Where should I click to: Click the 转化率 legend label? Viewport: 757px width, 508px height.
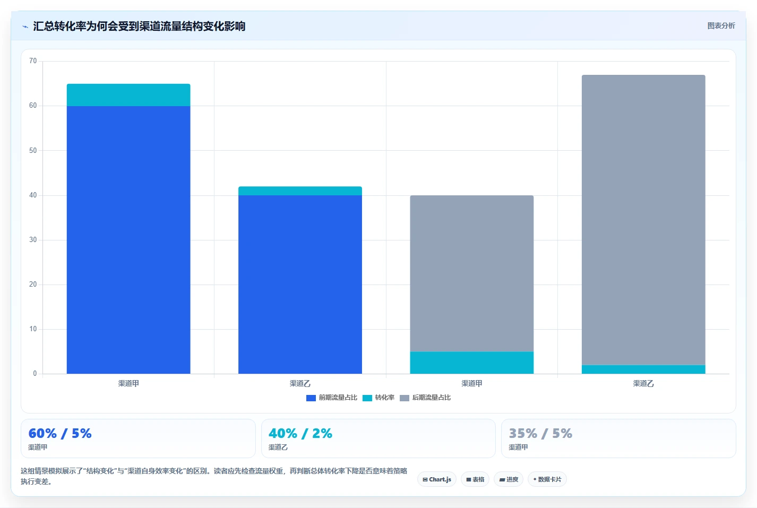385,398
